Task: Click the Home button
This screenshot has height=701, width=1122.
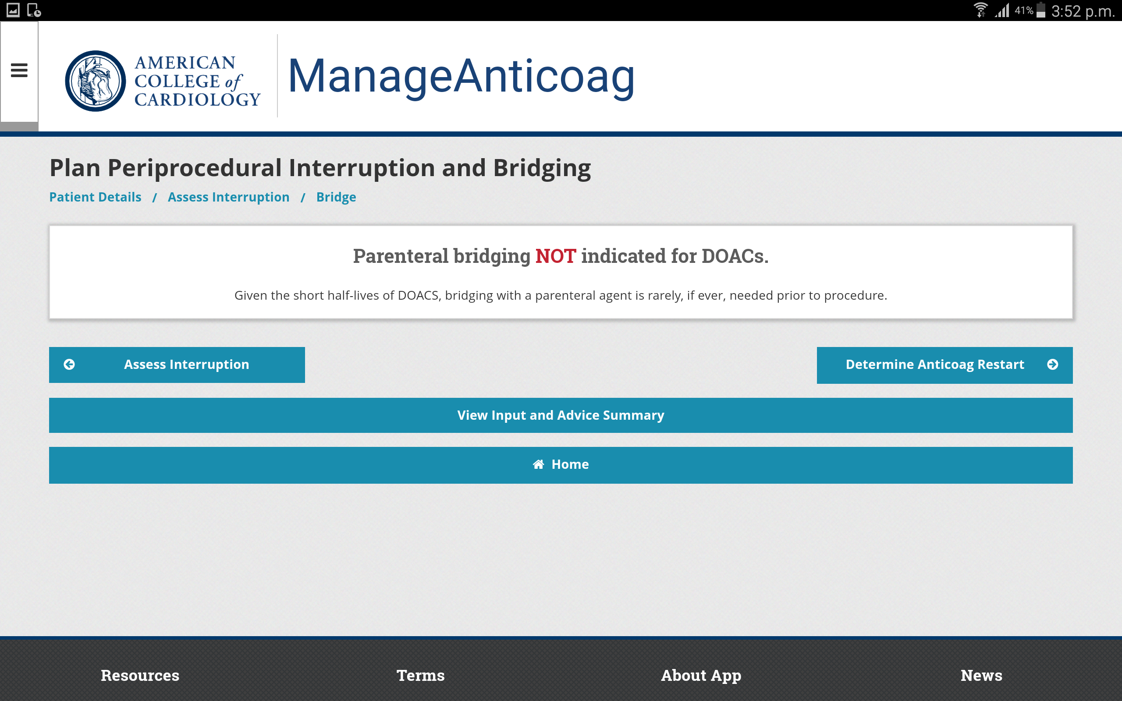Action: click(x=561, y=464)
